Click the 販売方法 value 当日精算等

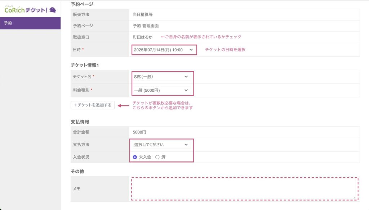pos(143,14)
